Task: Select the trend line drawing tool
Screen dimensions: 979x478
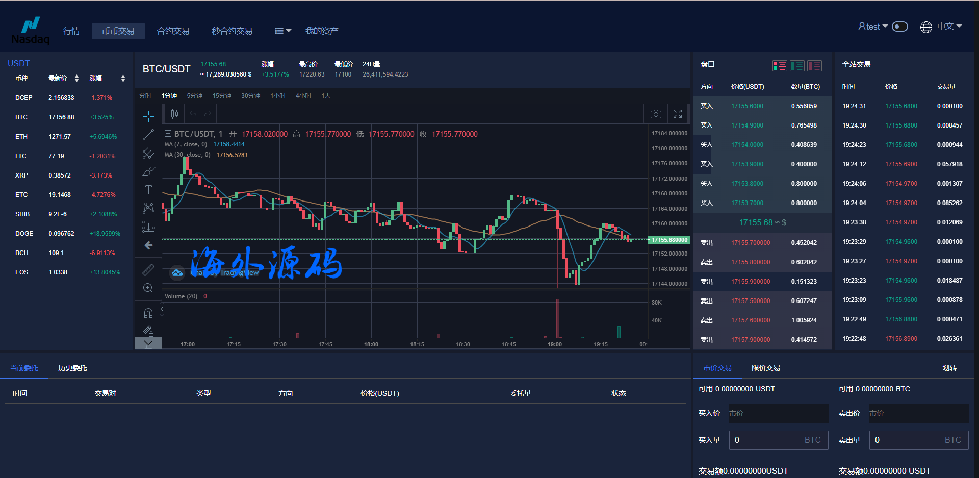Action: [148, 135]
